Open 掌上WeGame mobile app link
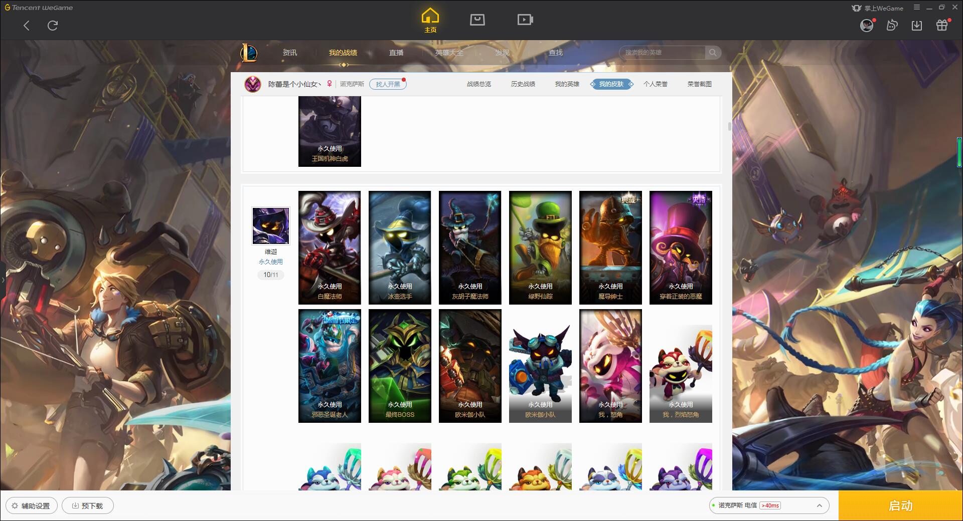This screenshot has height=521, width=963. (x=877, y=8)
